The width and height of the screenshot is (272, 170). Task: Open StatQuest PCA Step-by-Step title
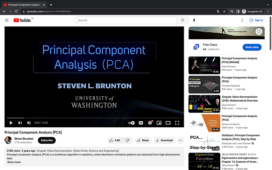tap(241, 137)
